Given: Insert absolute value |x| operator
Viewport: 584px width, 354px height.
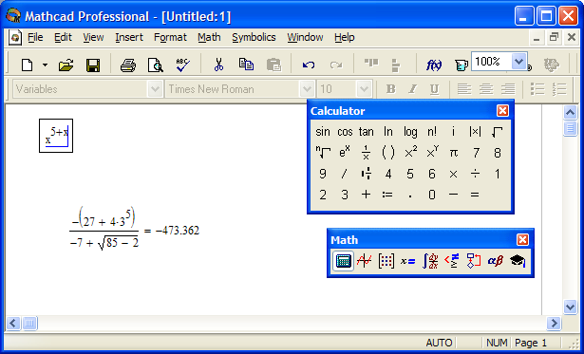Looking at the screenshot, I should pos(475,132).
